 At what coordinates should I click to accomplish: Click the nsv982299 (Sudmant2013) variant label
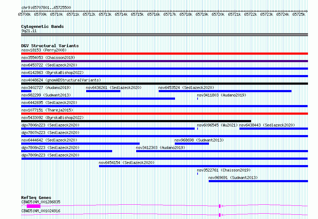[46, 95]
